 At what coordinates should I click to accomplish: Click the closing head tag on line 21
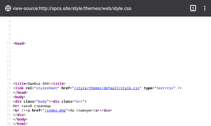pos(20,92)
